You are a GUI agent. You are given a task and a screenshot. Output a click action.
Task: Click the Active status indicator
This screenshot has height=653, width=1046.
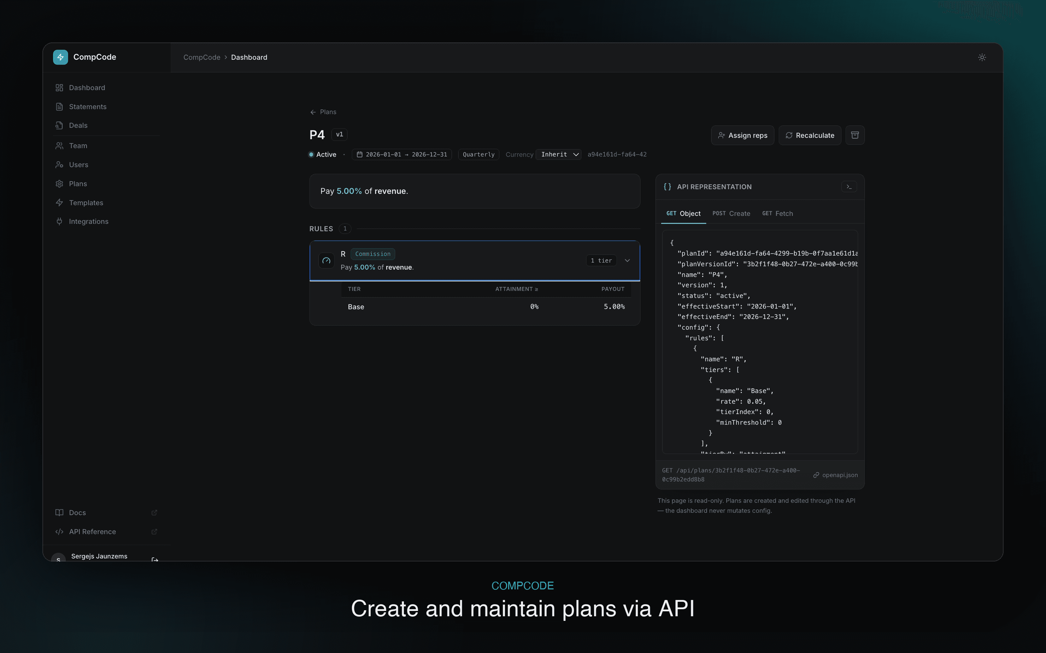coord(322,155)
